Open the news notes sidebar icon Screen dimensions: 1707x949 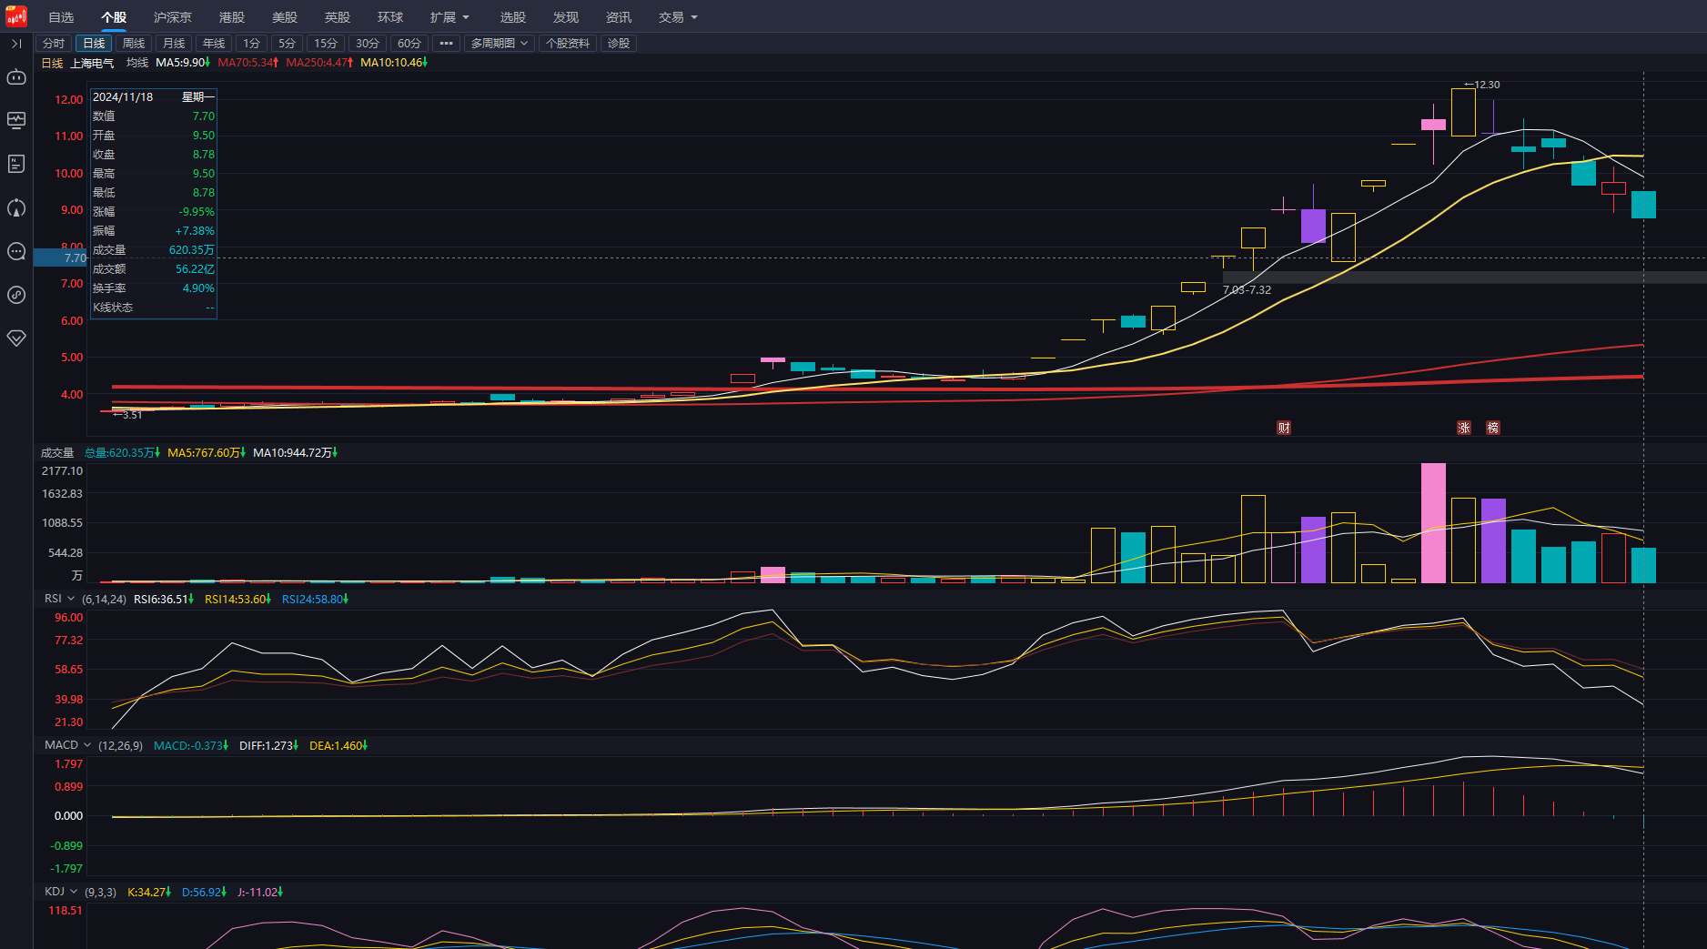(16, 164)
